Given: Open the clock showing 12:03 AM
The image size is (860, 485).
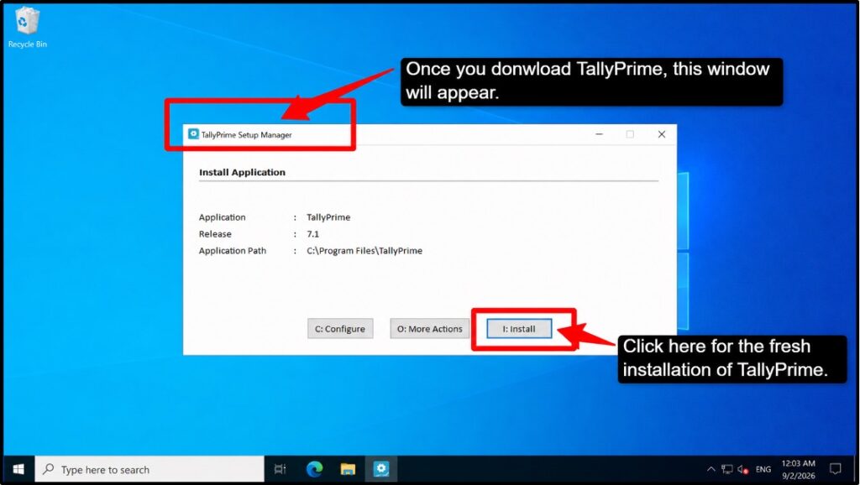Looking at the screenshot, I should [798, 470].
